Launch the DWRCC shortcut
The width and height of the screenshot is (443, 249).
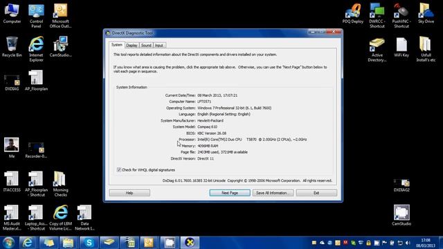point(377,15)
